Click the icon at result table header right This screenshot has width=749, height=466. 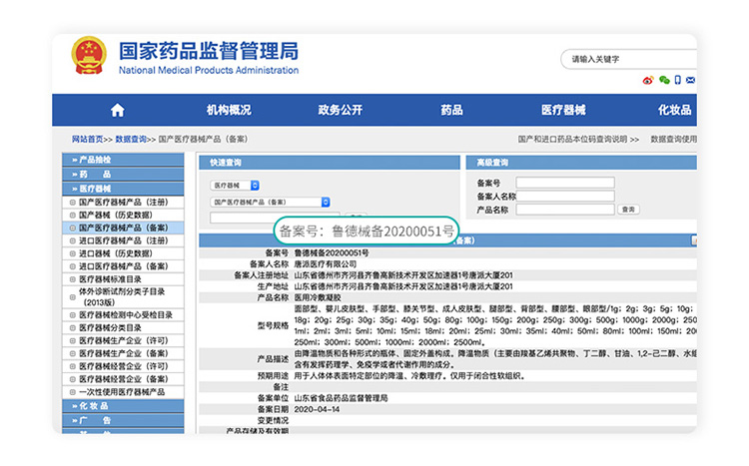693,240
